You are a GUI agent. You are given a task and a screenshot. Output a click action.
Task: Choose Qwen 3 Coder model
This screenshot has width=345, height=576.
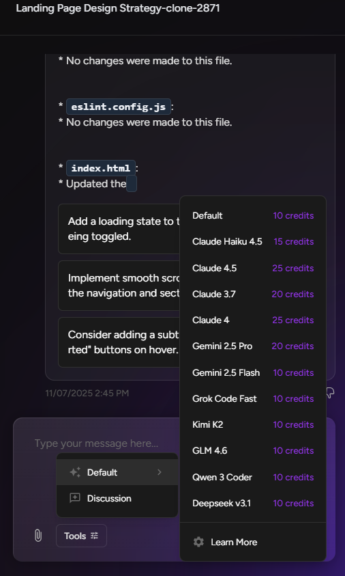pos(253,477)
